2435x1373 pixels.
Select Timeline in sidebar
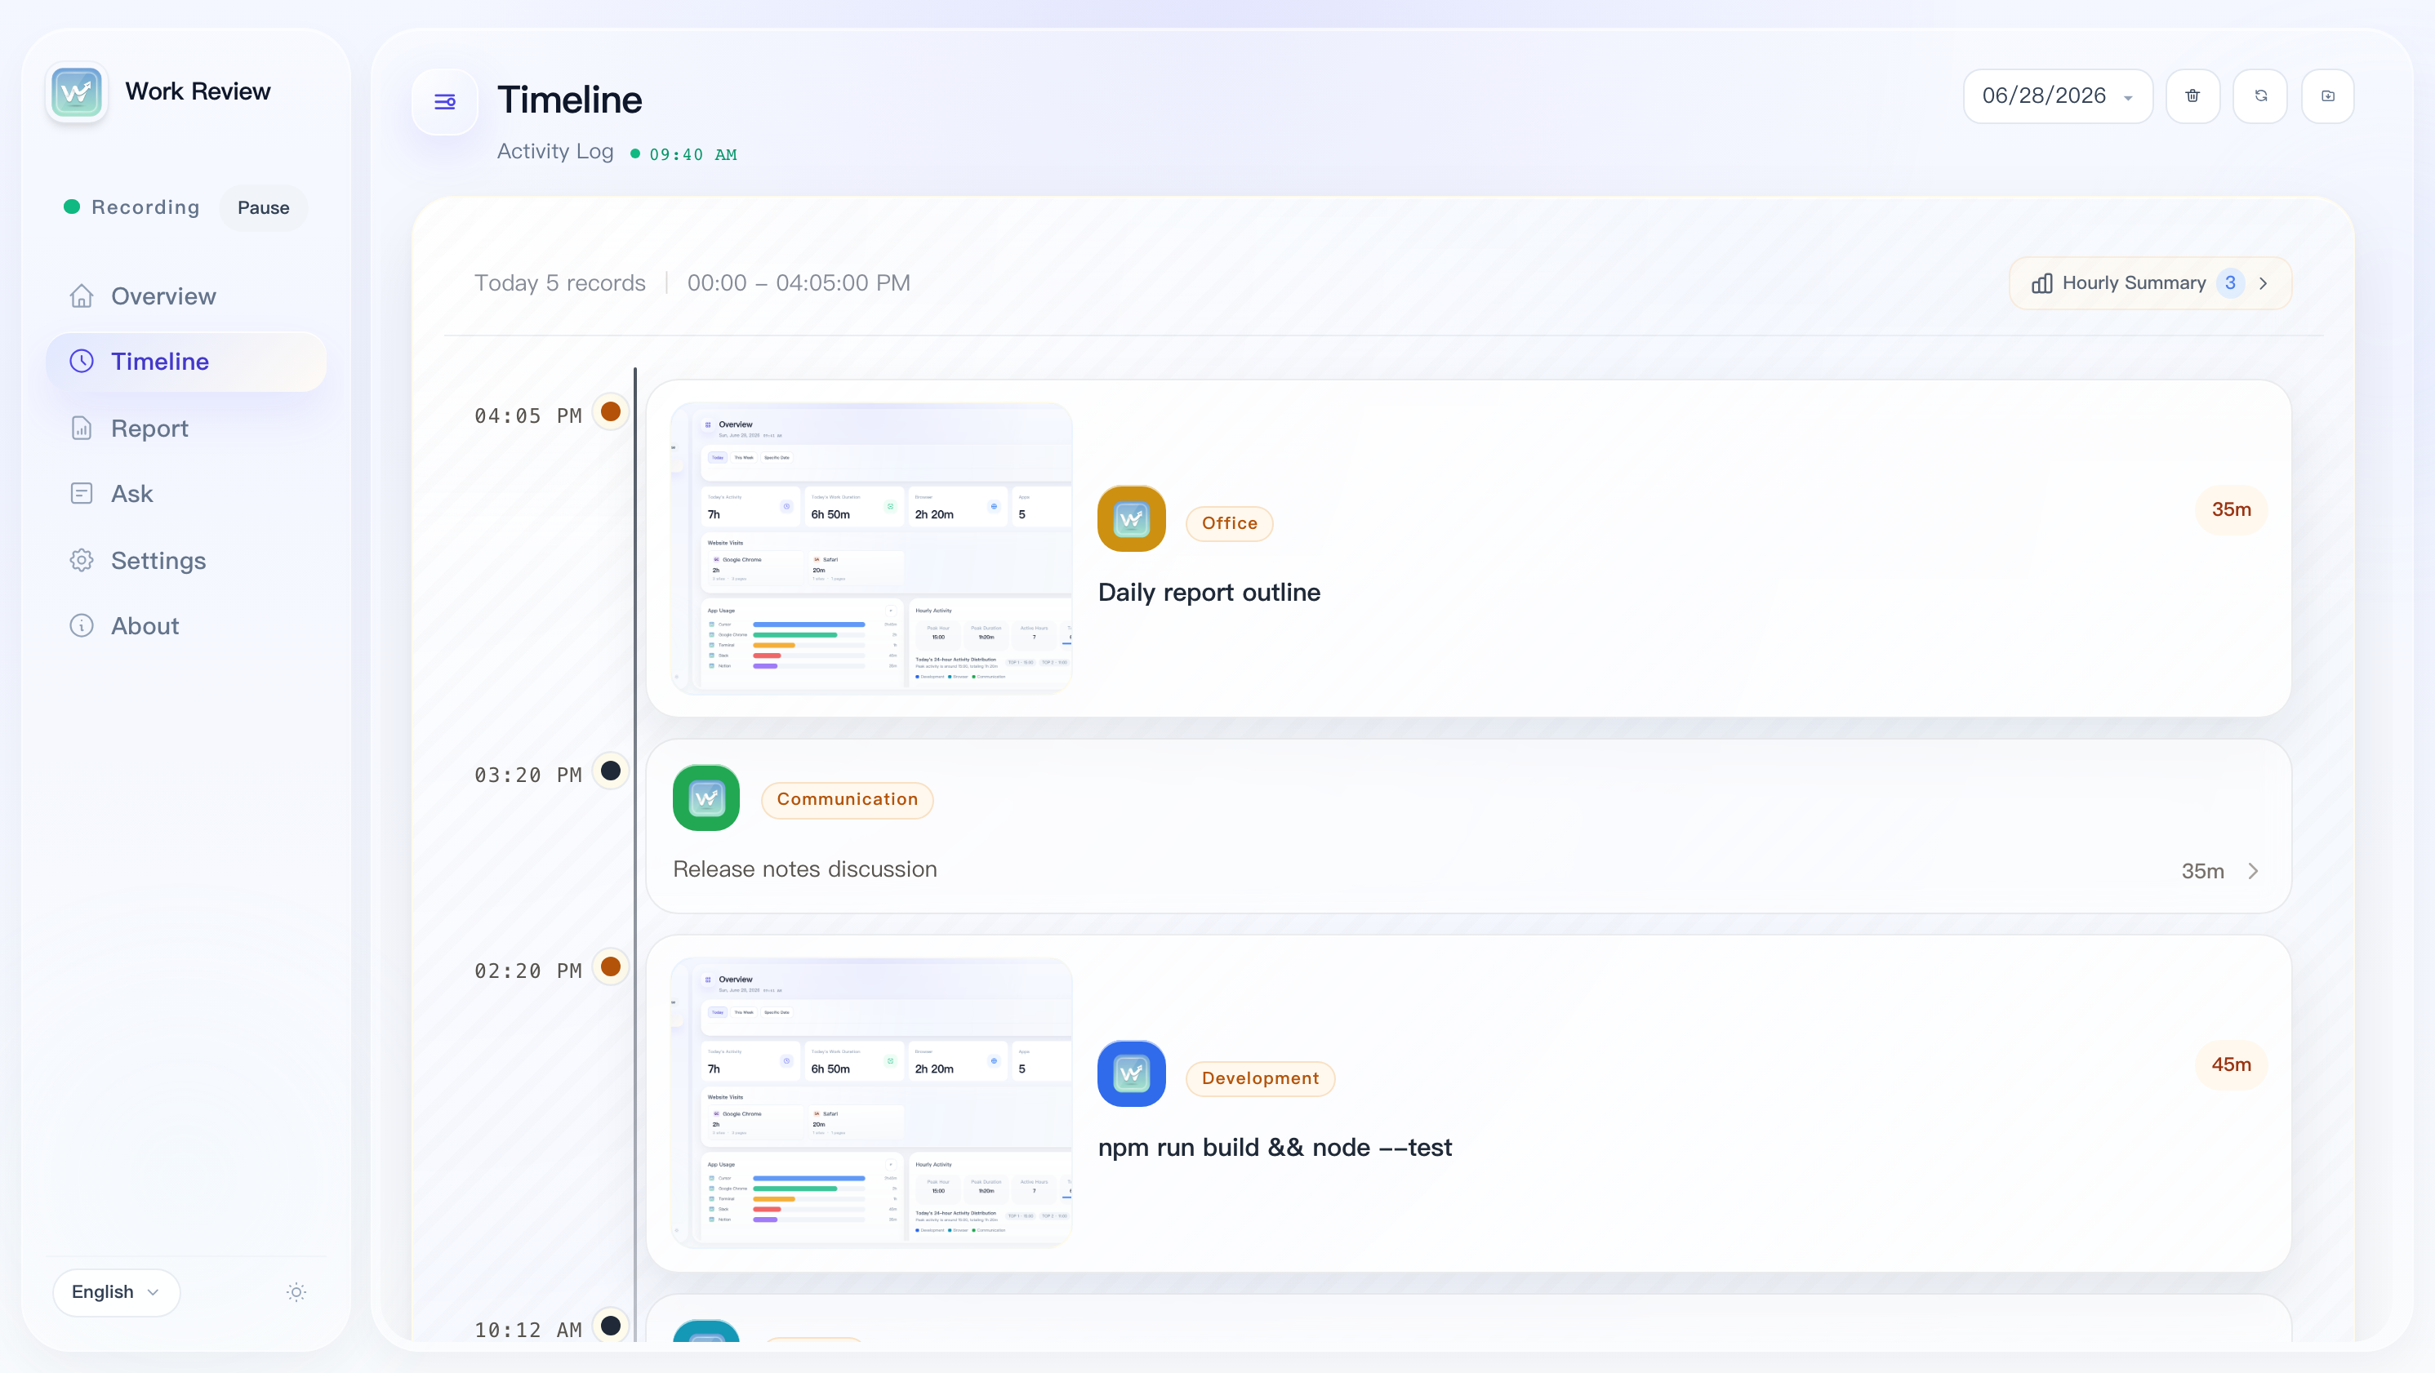coord(186,361)
